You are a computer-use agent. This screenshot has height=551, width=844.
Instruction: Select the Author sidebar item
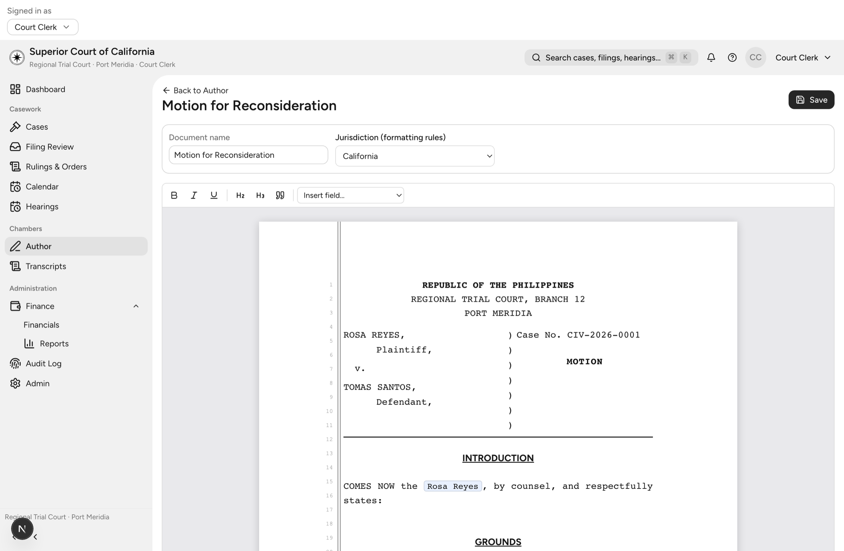pos(76,246)
